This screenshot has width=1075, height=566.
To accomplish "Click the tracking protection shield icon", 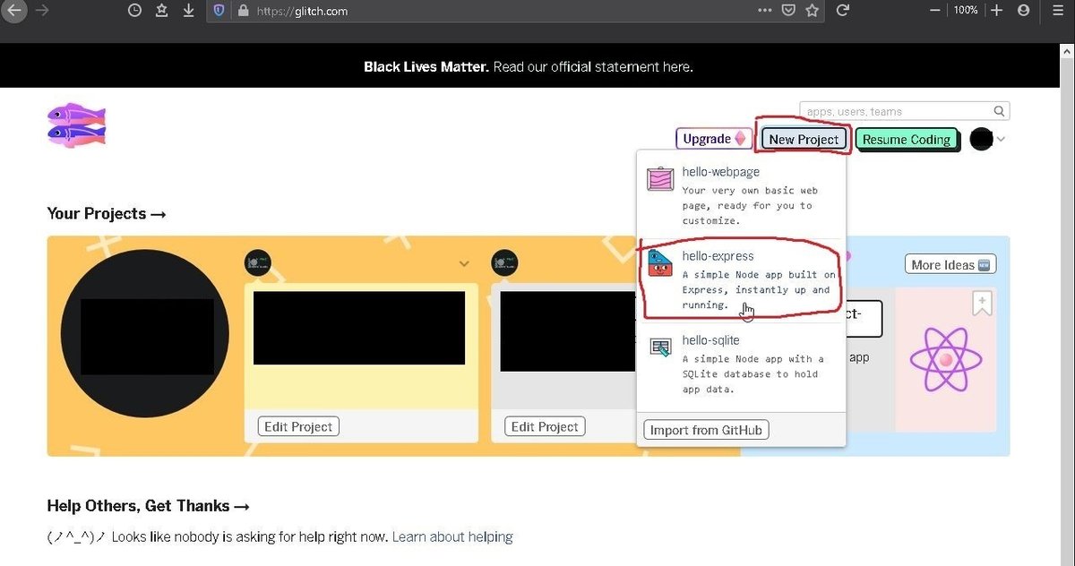I will click(x=219, y=11).
